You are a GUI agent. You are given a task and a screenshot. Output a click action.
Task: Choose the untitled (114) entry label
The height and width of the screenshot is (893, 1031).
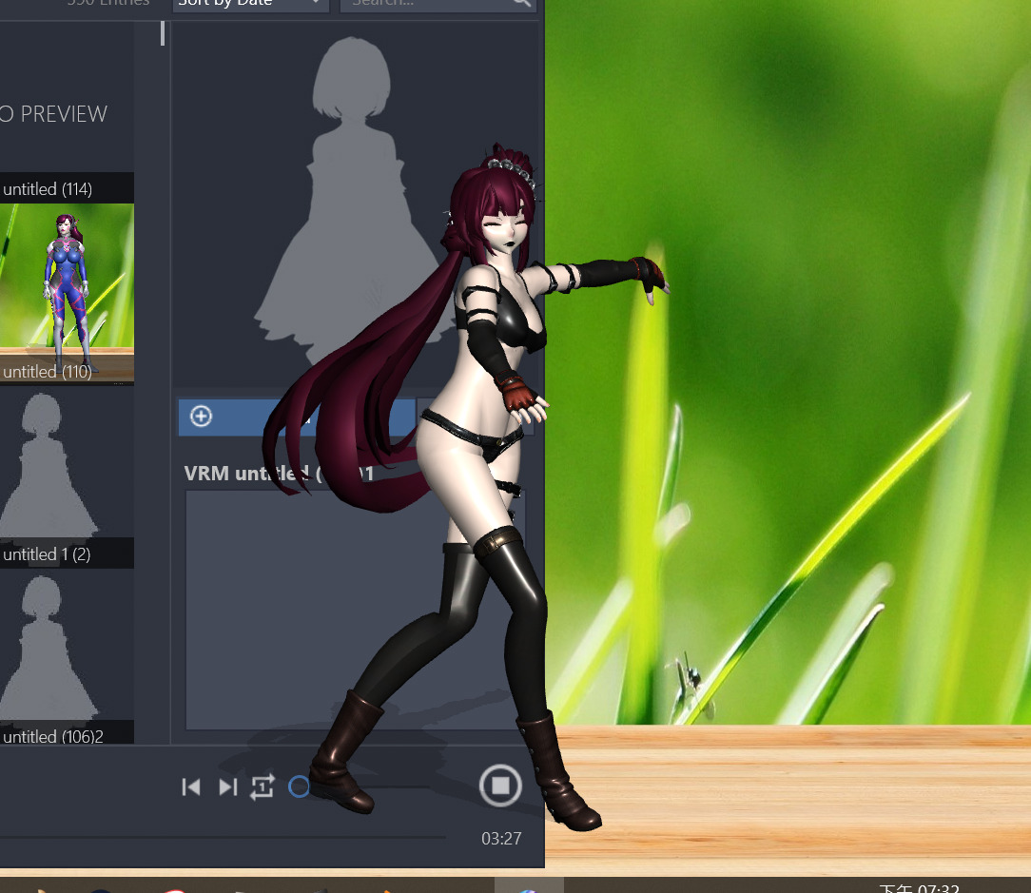48,189
